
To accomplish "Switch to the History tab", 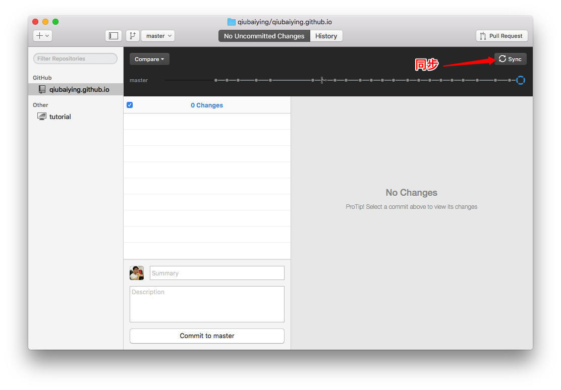I will coord(326,36).
